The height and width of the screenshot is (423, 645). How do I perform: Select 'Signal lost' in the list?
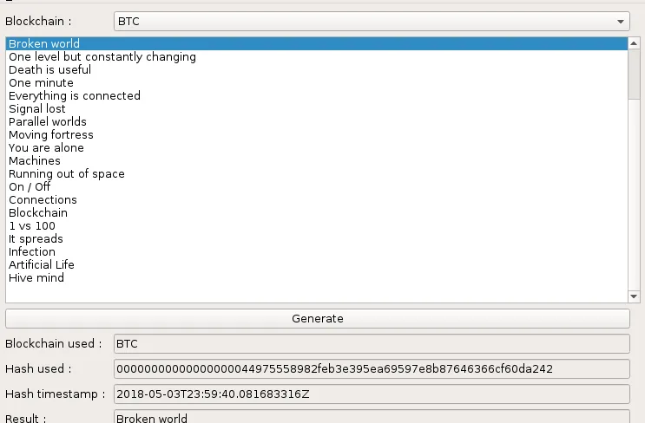[317, 109]
